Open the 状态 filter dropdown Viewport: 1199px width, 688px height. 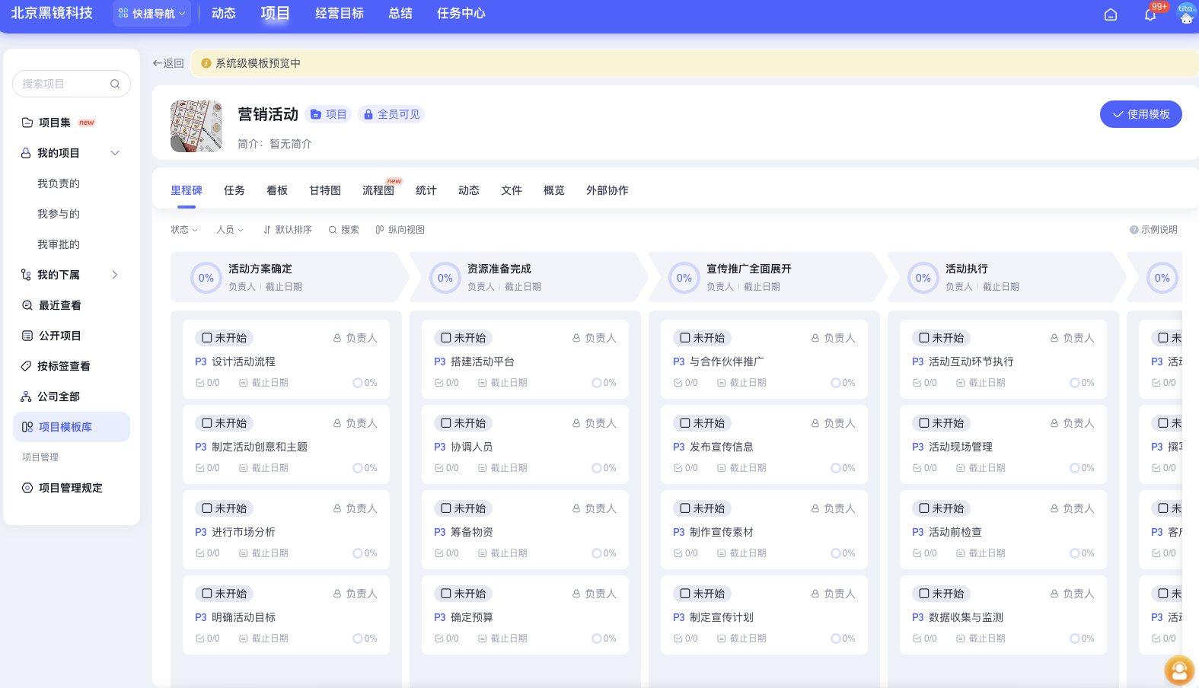(183, 230)
